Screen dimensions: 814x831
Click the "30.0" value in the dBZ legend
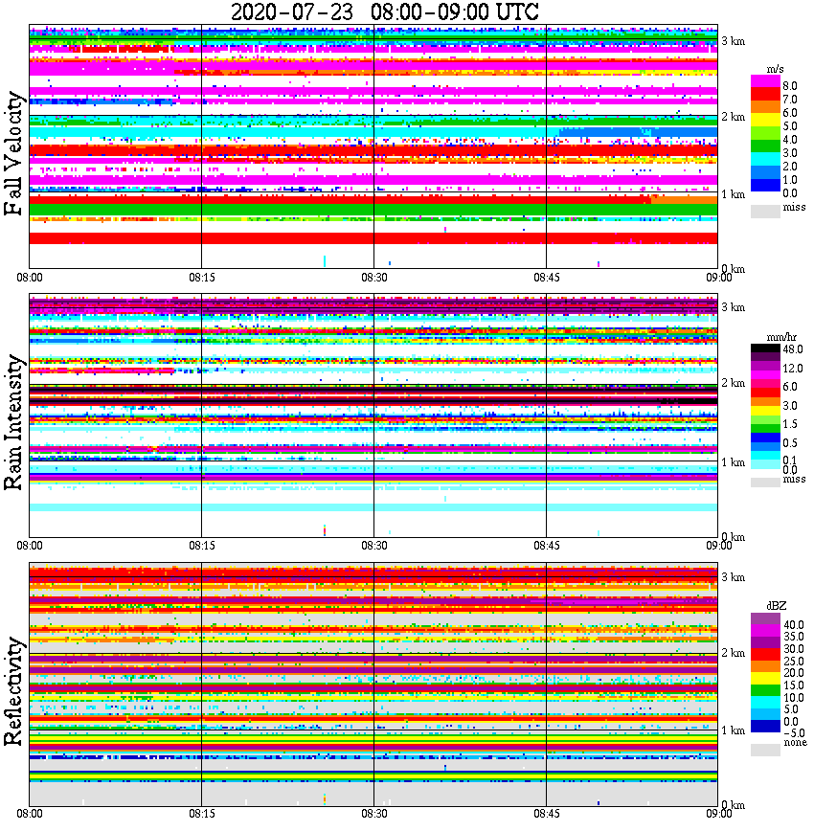coord(794,649)
